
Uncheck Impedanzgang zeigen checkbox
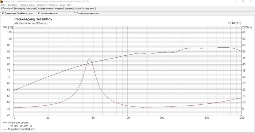39,13
